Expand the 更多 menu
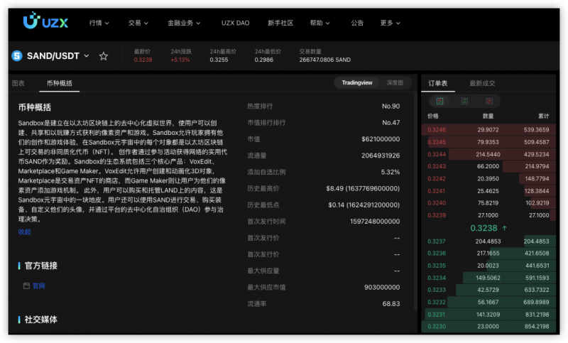This screenshot has height=343, width=568. tap(390, 23)
